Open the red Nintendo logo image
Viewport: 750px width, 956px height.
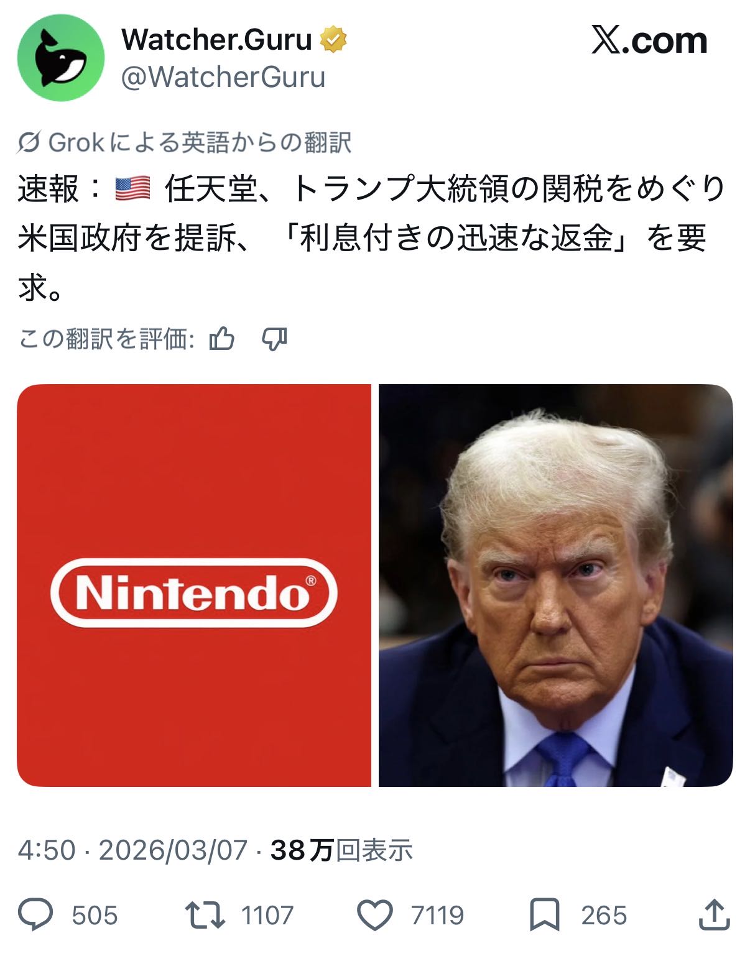point(194,586)
